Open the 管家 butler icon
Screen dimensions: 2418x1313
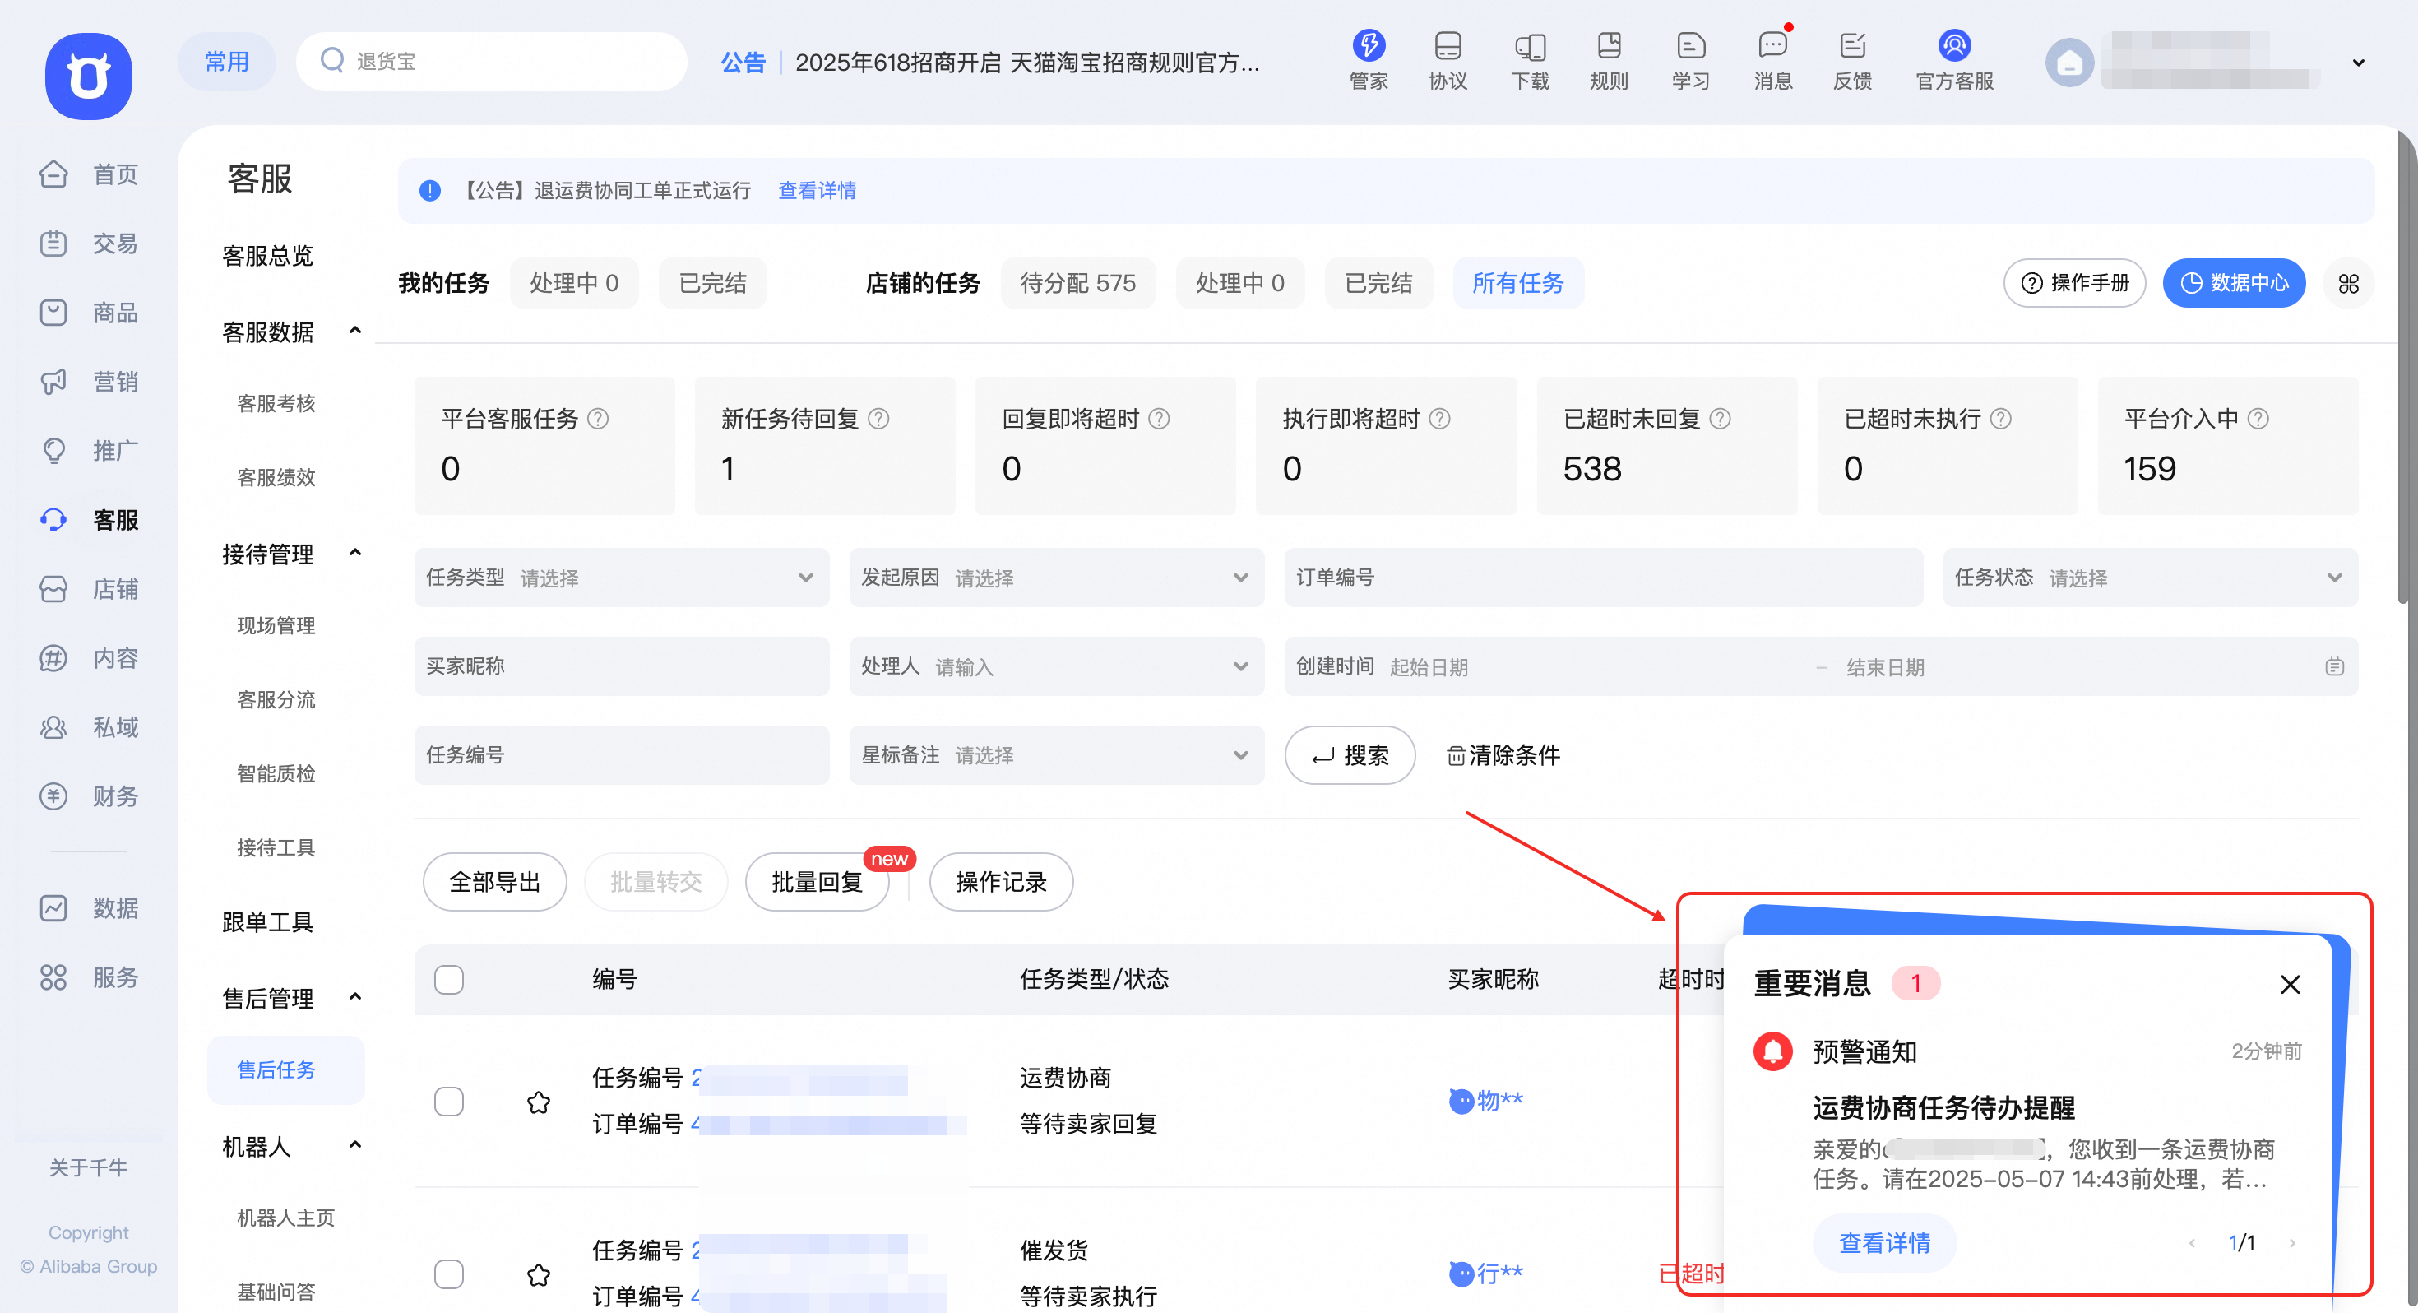(1368, 61)
